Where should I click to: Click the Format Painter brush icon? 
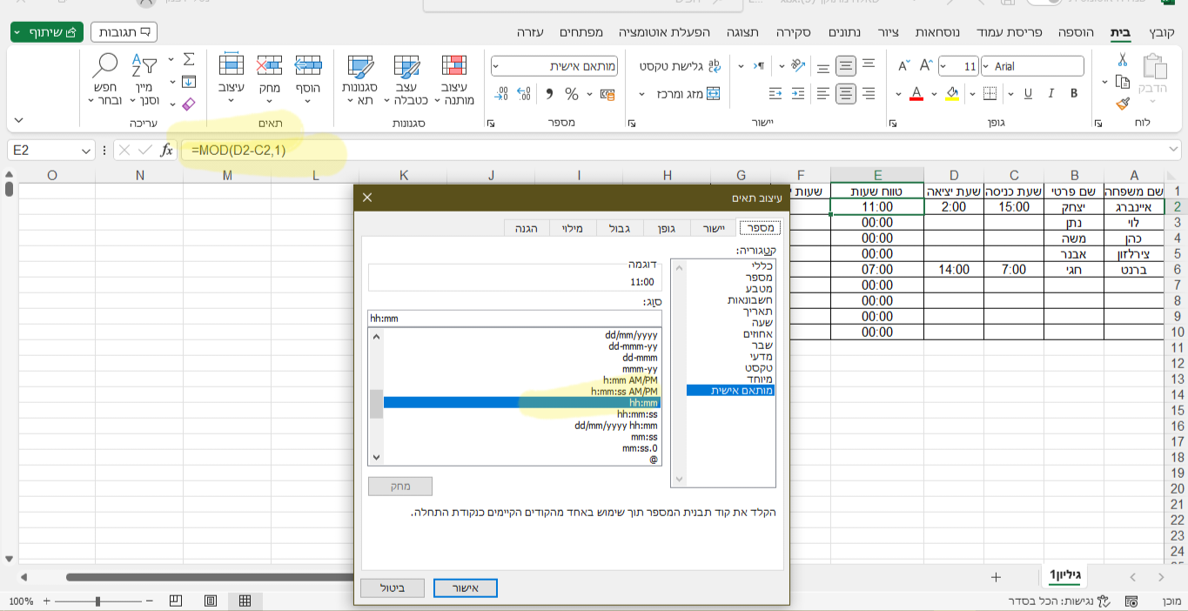pos(1123,104)
